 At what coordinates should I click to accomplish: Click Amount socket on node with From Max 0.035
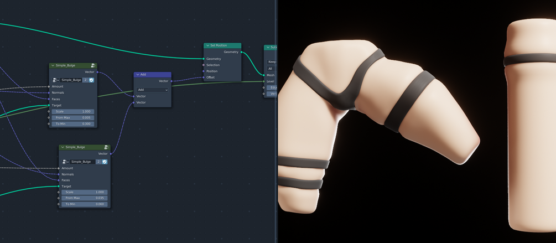tap(59, 168)
